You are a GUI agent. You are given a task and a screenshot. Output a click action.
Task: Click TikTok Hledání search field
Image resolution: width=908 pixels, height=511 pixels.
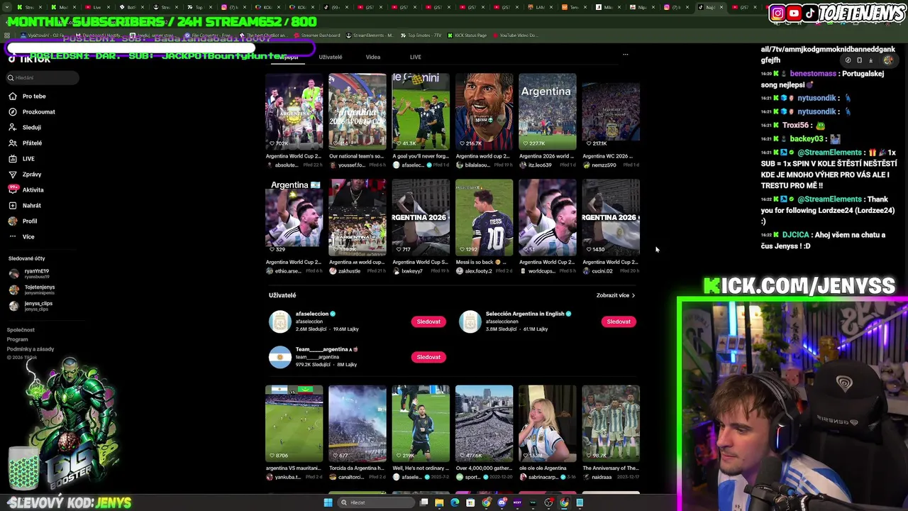point(43,77)
